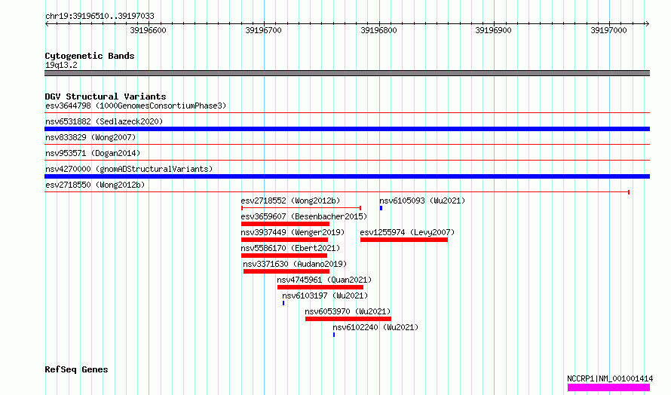Open the esv2718550 Wong2012b variant label

(x=95, y=185)
